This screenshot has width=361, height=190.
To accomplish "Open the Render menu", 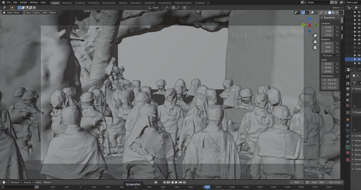I will click(x=23, y=2).
